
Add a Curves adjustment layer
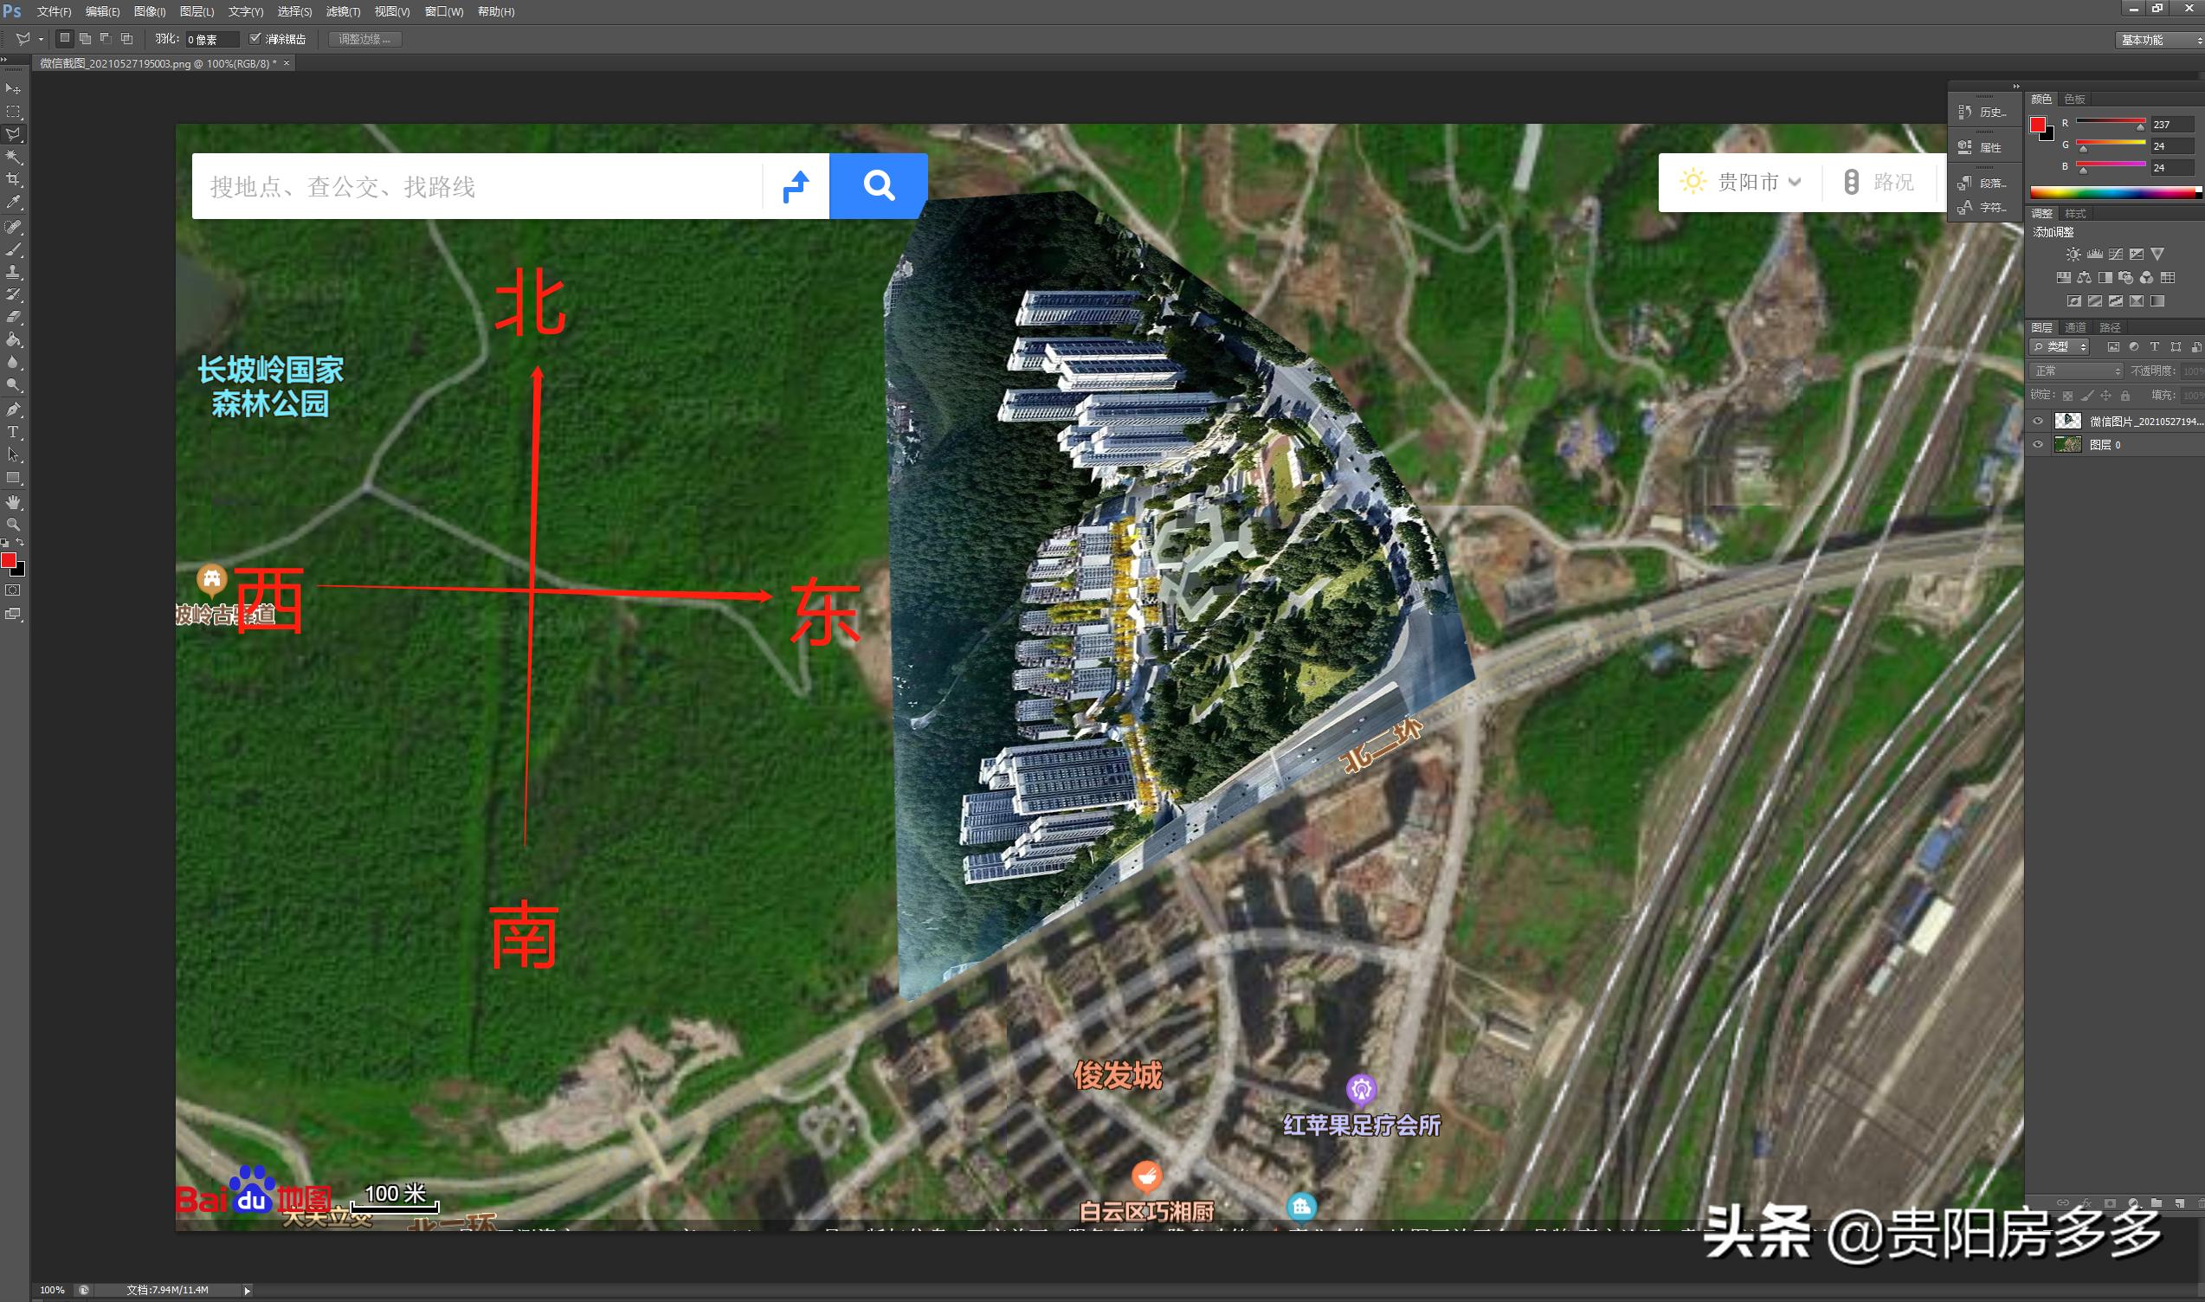click(2116, 255)
